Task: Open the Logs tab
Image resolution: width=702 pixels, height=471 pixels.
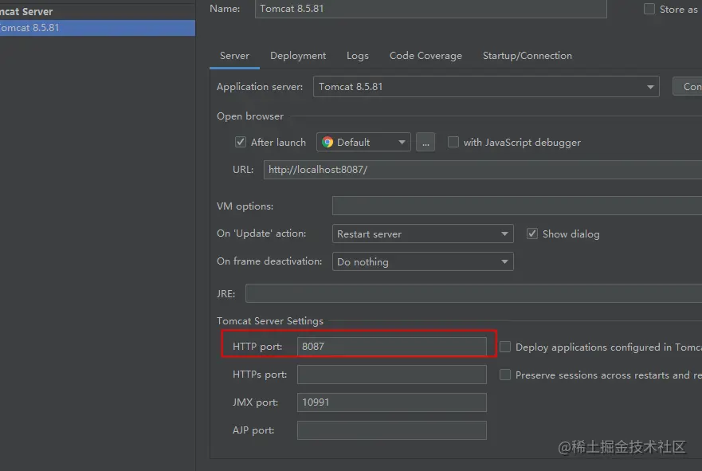Action: coord(358,56)
